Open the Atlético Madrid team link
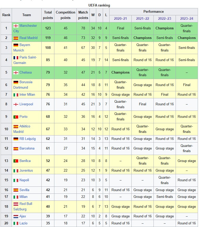 (x=22, y=129)
